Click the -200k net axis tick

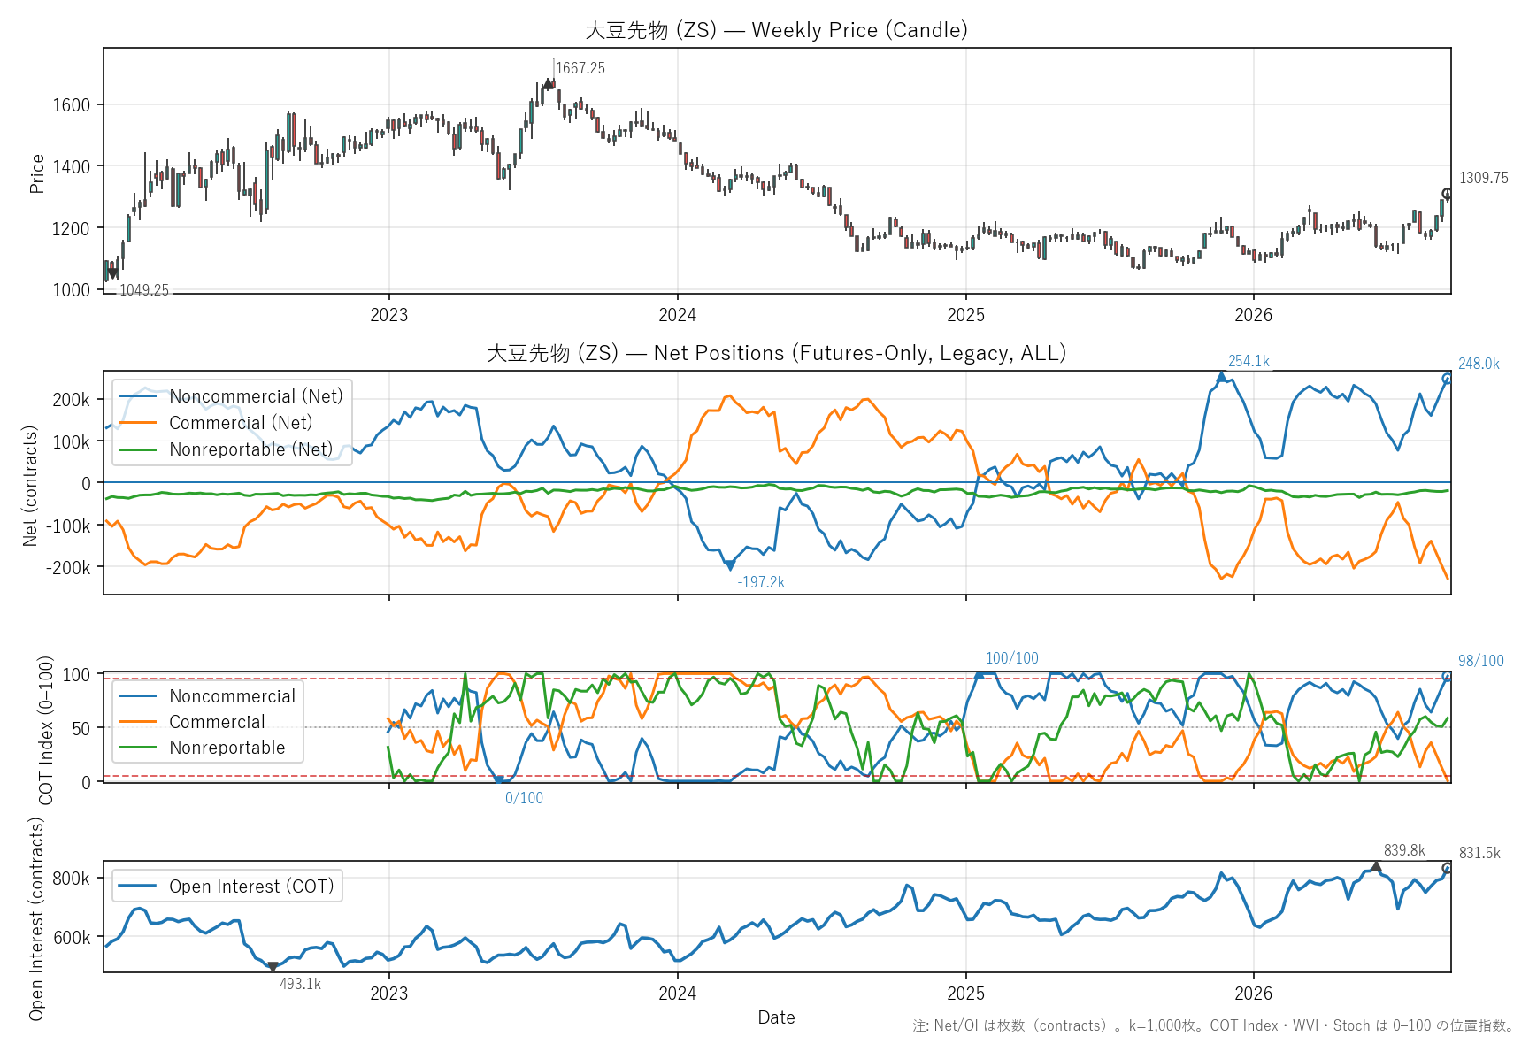click(68, 568)
